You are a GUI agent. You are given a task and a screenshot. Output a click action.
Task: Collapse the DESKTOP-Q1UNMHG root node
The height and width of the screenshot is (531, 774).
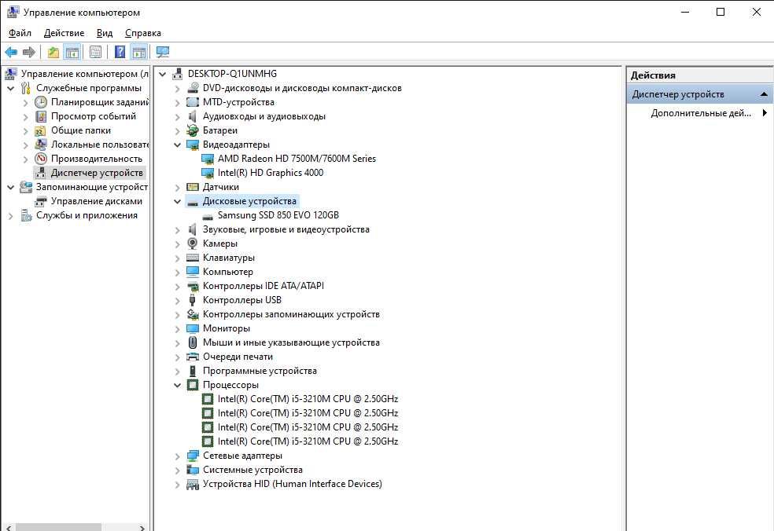point(162,74)
